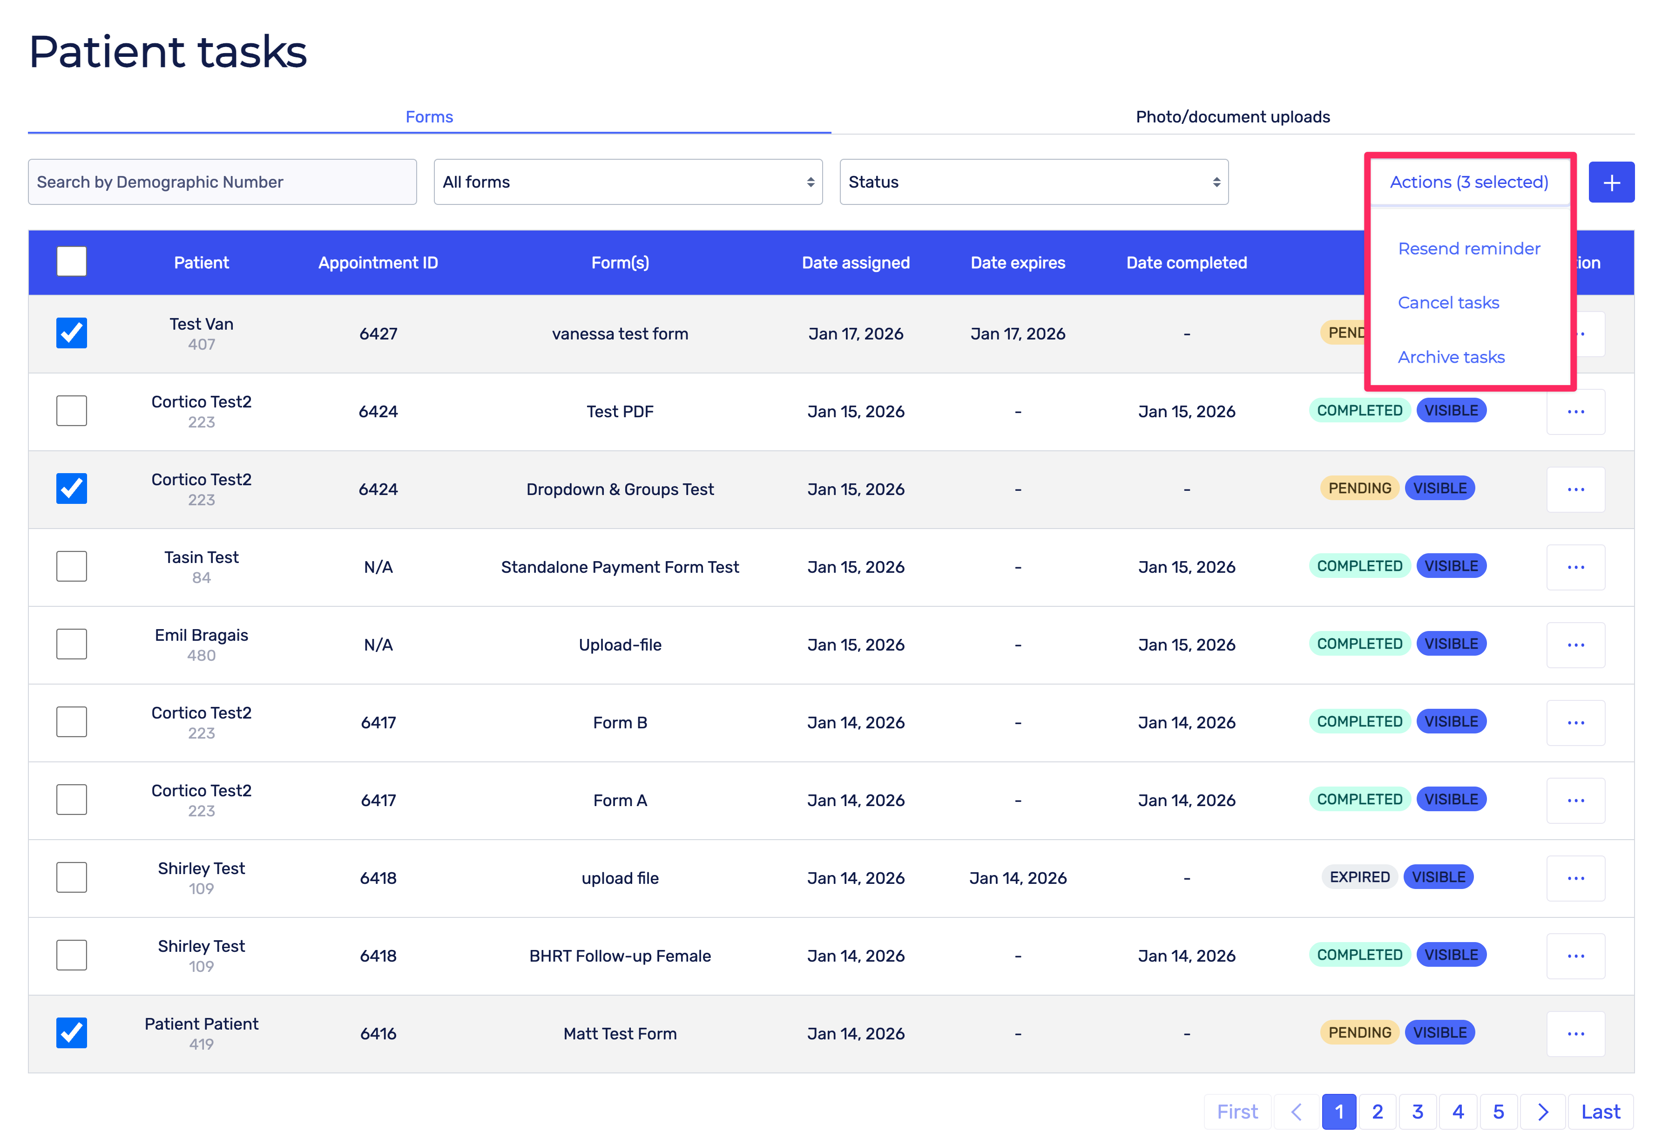Focus the Search by Demographic Number field
1662x1140 pixels.
pyautogui.click(x=222, y=183)
